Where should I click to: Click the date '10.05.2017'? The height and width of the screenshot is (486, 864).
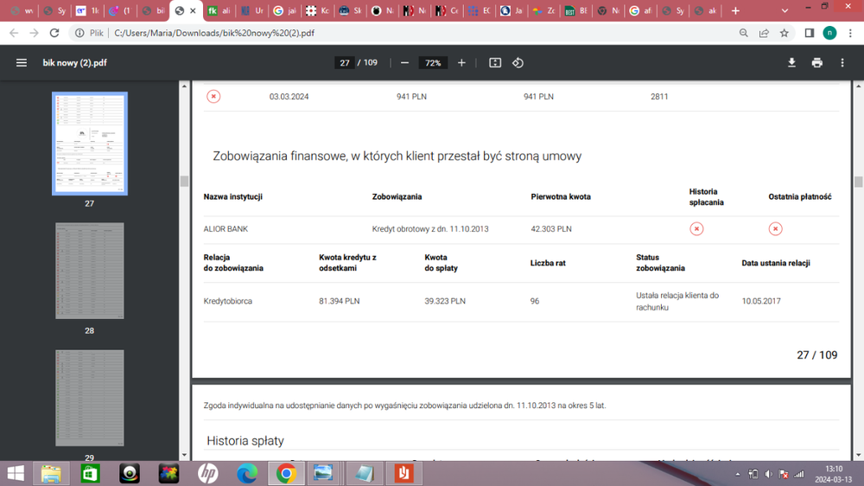coord(761,301)
